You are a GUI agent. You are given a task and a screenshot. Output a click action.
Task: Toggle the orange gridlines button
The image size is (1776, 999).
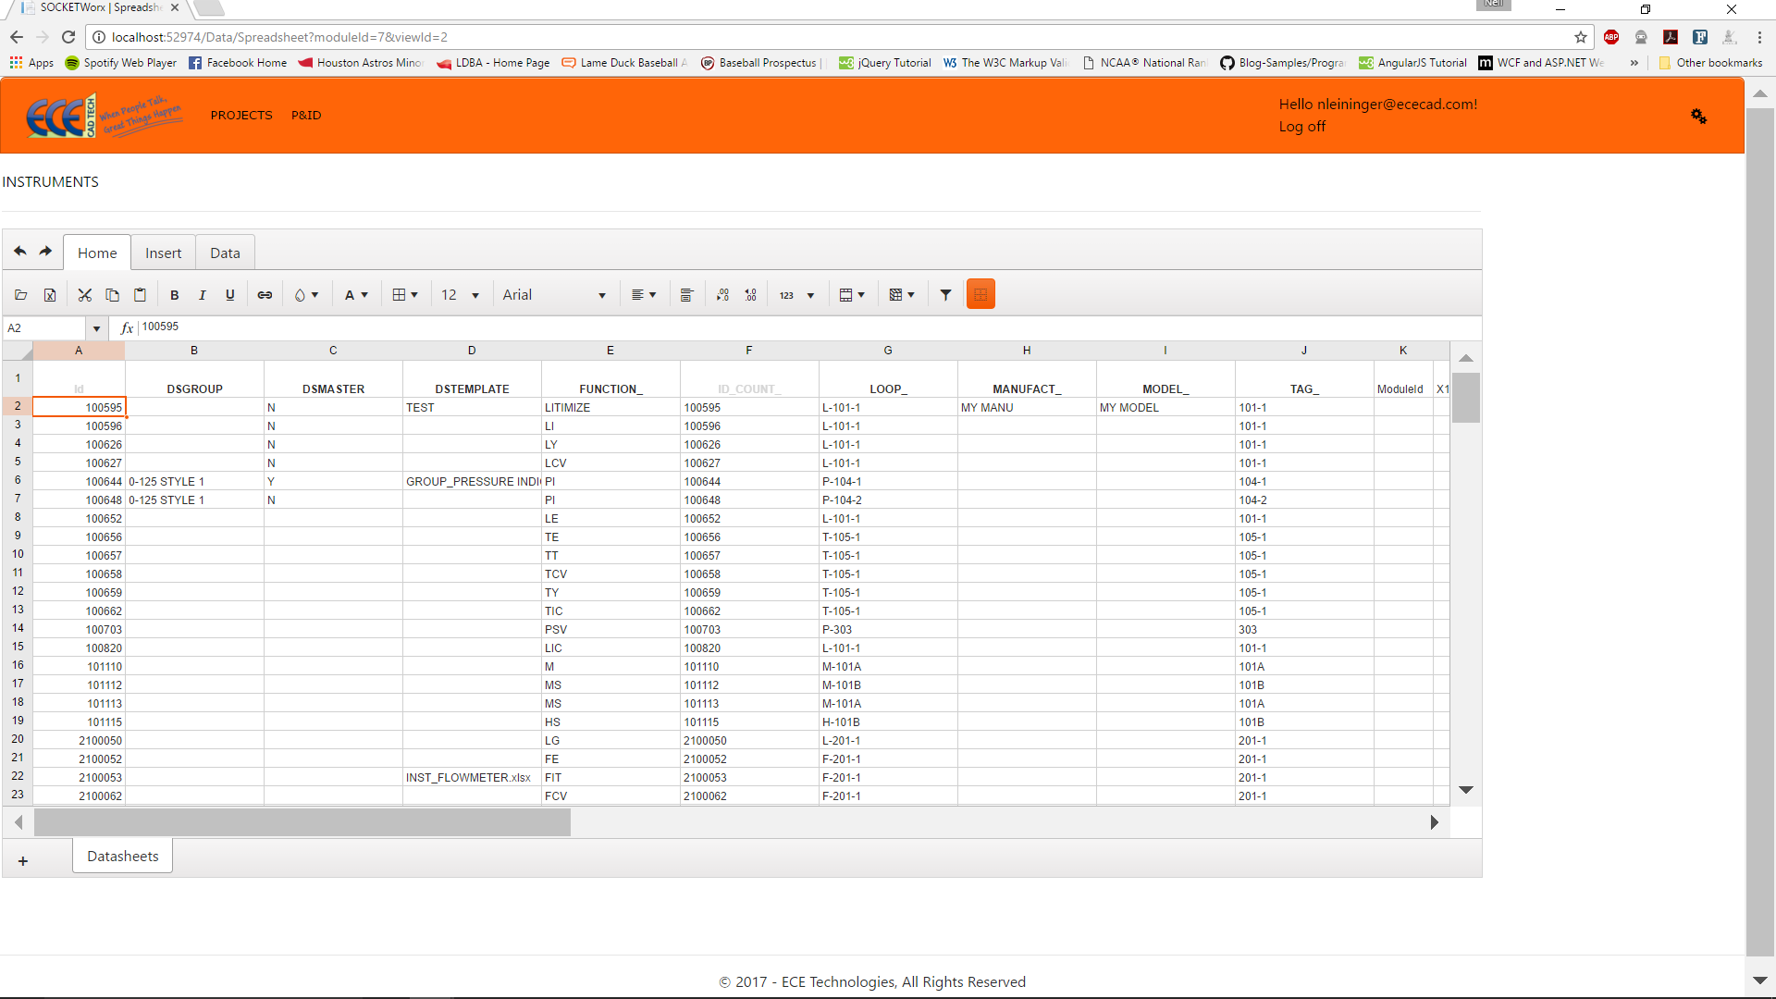click(980, 295)
